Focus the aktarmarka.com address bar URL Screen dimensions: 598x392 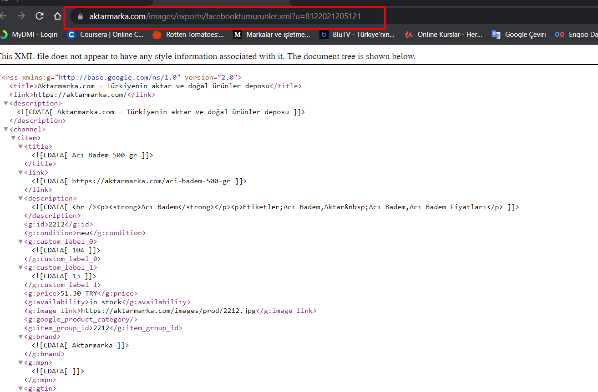pyautogui.click(x=225, y=16)
